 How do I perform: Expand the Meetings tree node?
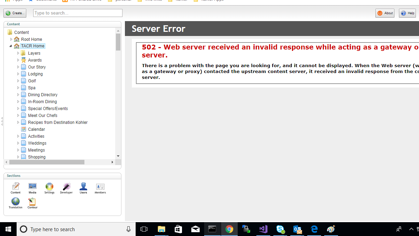tap(18, 150)
